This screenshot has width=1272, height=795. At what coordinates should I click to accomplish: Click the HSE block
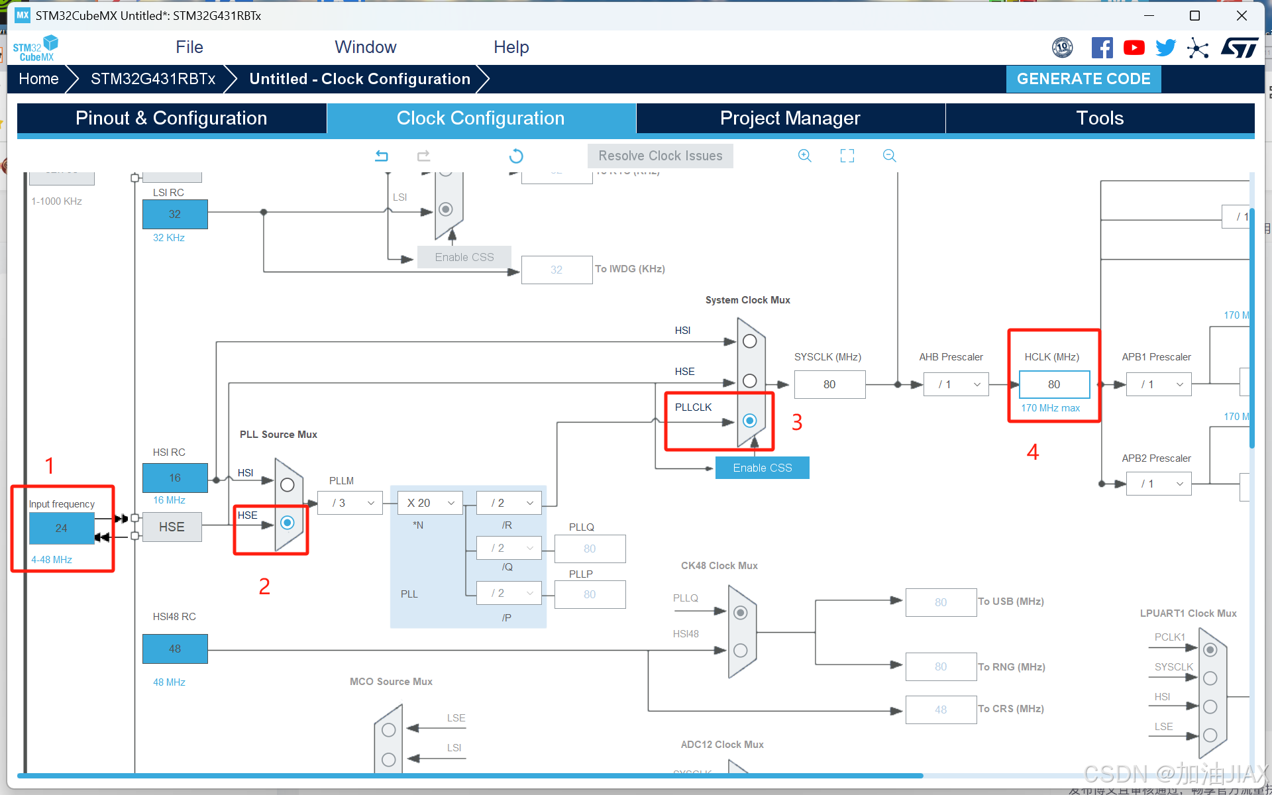click(172, 527)
